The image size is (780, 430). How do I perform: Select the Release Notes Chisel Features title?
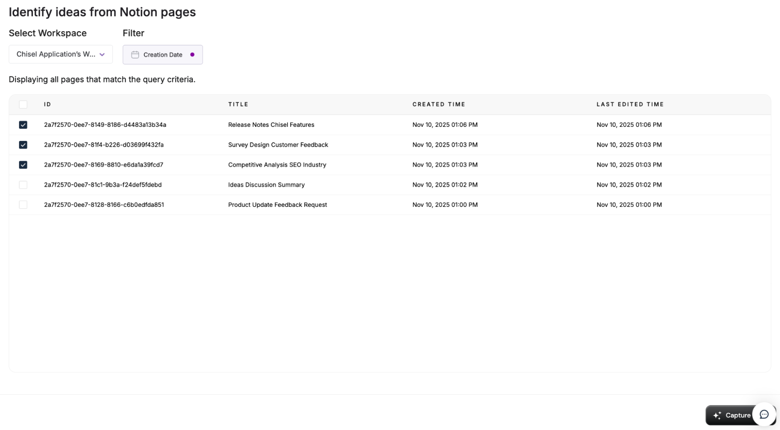click(x=271, y=125)
